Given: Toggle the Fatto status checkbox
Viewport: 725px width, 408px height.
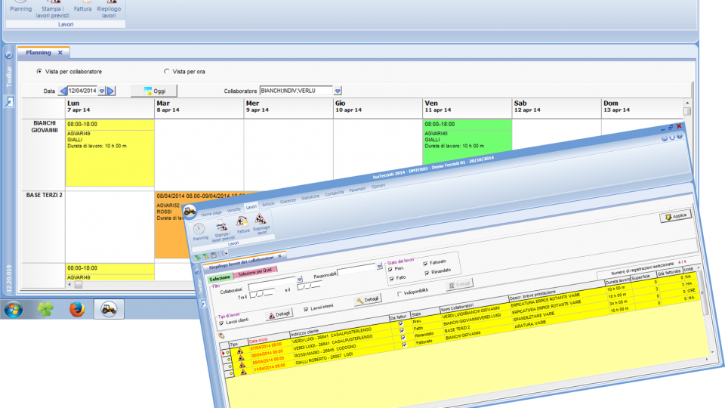Looking at the screenshot, I should pyautogui.click(x=392, y=279).
